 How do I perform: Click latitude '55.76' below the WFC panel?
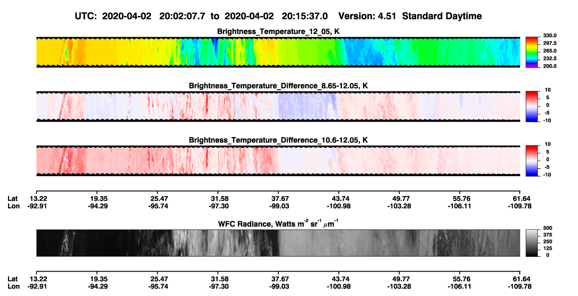click(462, 279)
